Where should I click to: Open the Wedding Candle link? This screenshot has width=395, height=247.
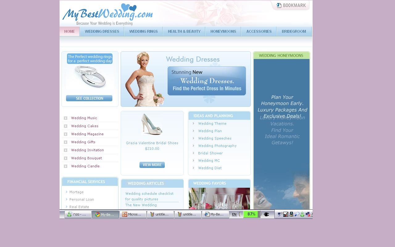(85, 166)
